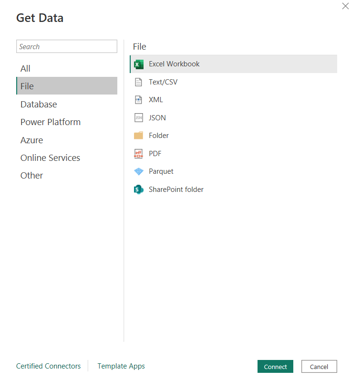Open the Power Platform category
This screenshot has width=351, height=380.
pyautogui.click(x=67, y=122)
